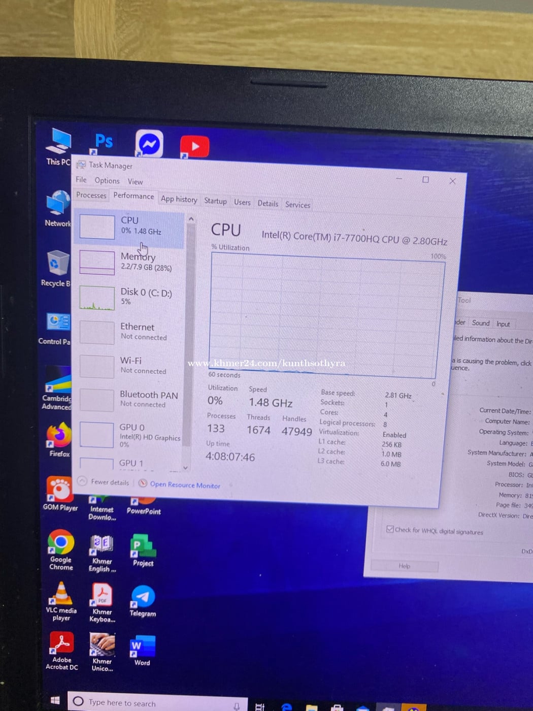Open Edge from the taskbar
The height and width of the screenshot is (711, 533).
pyautogui.click(x=286, y=706)
